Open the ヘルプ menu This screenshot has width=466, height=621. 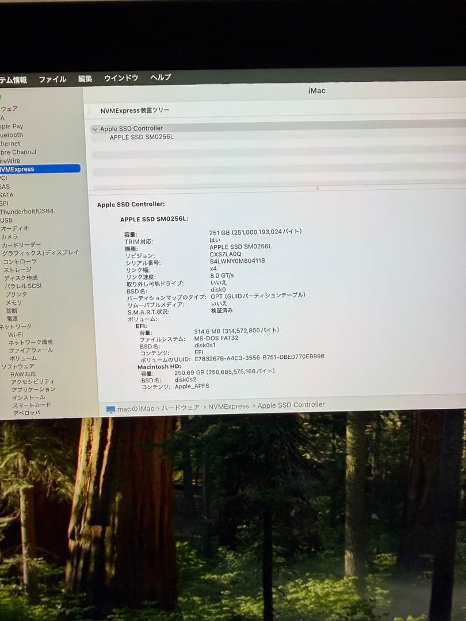pos(161,77)
